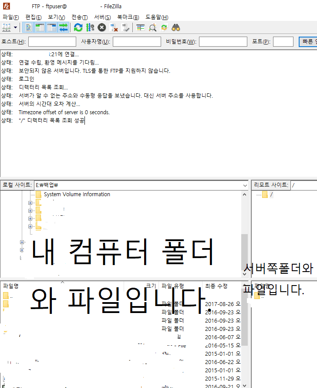This screenshot has width=317, height=388.
Task: Click the FileZilla logo in the title bar
Action: coord(7,6)
